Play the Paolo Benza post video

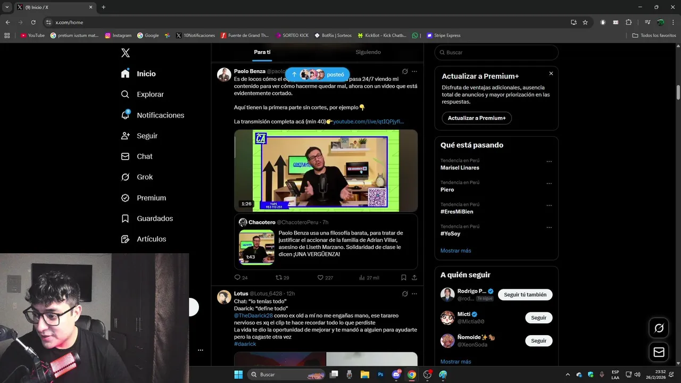click(326, 171)
